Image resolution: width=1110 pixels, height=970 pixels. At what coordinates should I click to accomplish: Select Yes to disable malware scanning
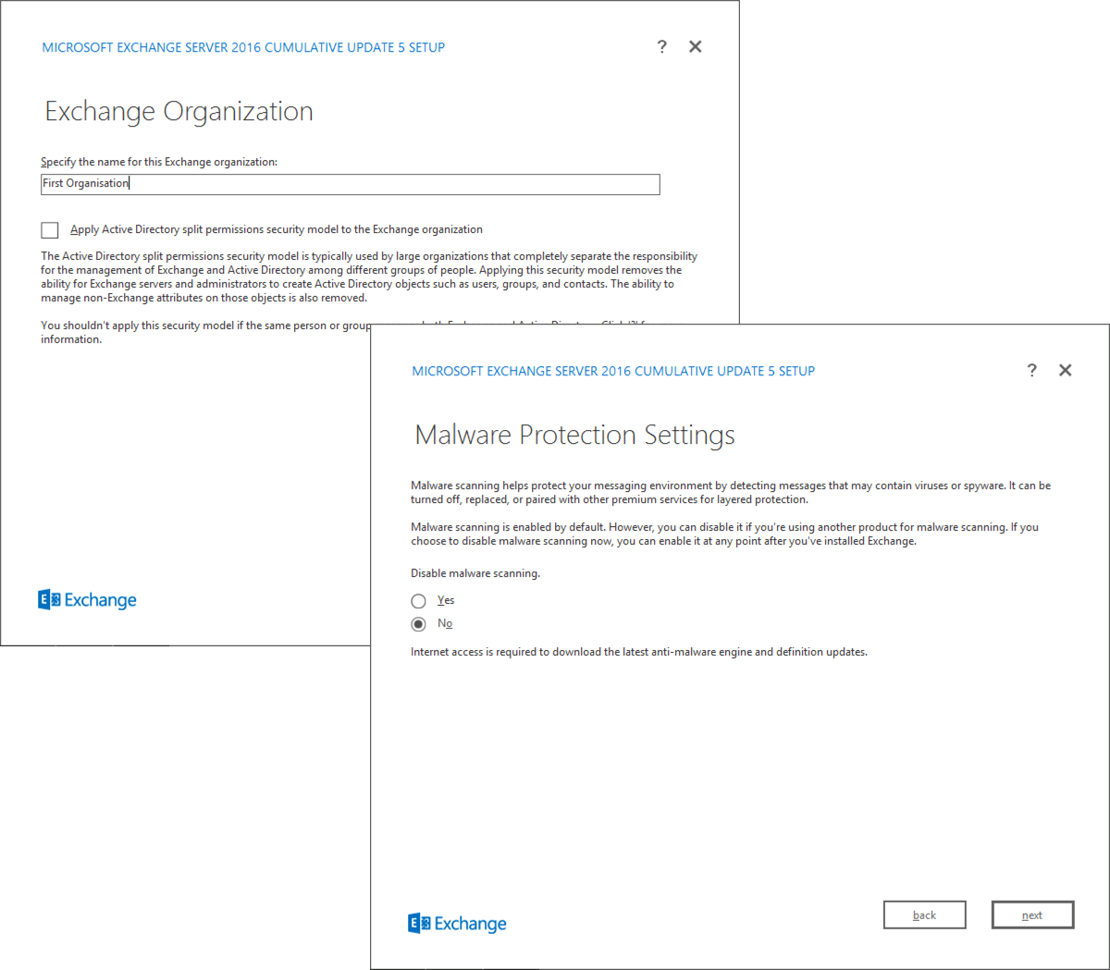click(x=419, y=601)
